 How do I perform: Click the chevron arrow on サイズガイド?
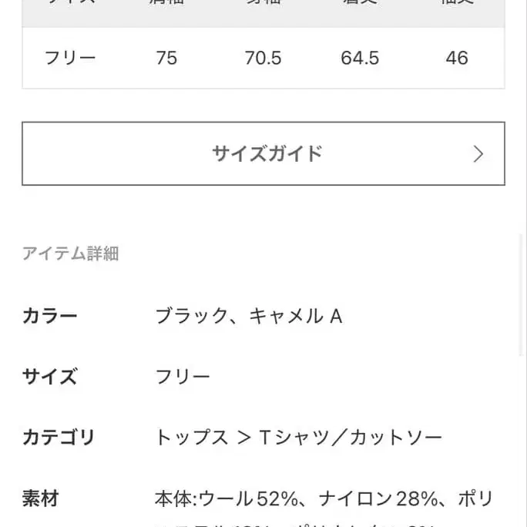coord(478,154)
